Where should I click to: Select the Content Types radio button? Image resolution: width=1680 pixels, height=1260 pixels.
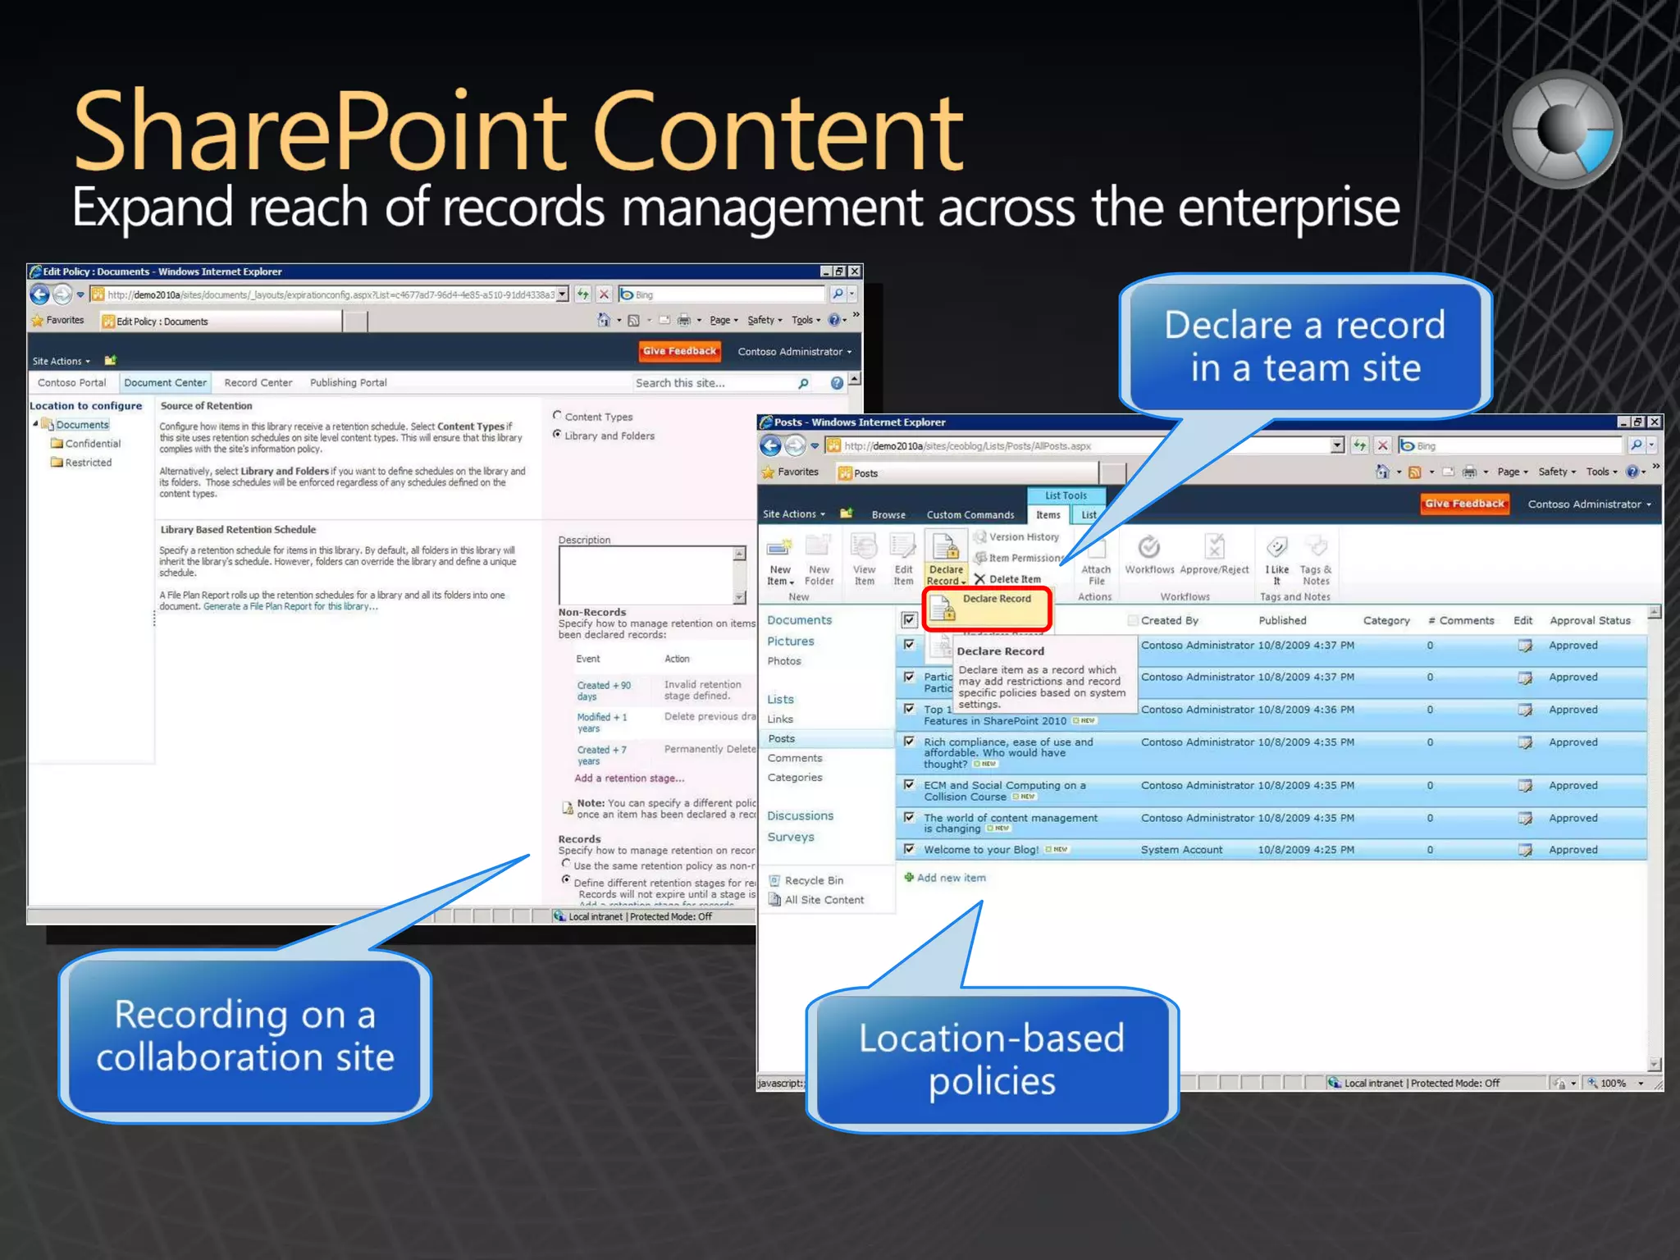558,416
